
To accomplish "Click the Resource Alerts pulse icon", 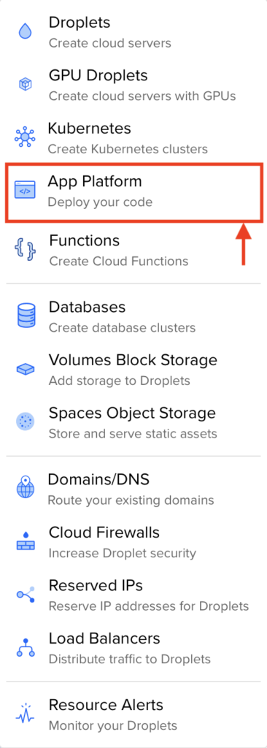I will [x=26, y=713].
